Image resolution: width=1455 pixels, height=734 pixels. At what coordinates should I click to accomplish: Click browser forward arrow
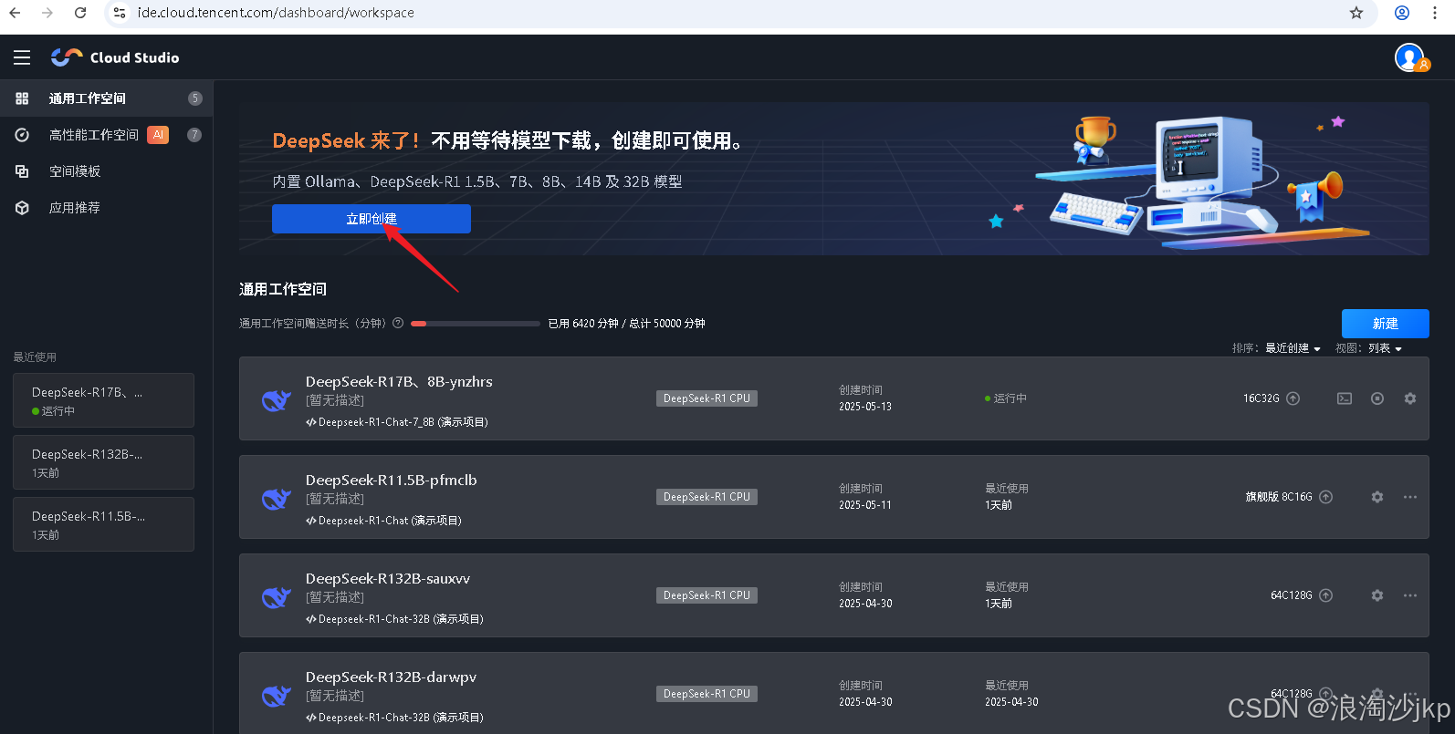[x=47, y=13]
